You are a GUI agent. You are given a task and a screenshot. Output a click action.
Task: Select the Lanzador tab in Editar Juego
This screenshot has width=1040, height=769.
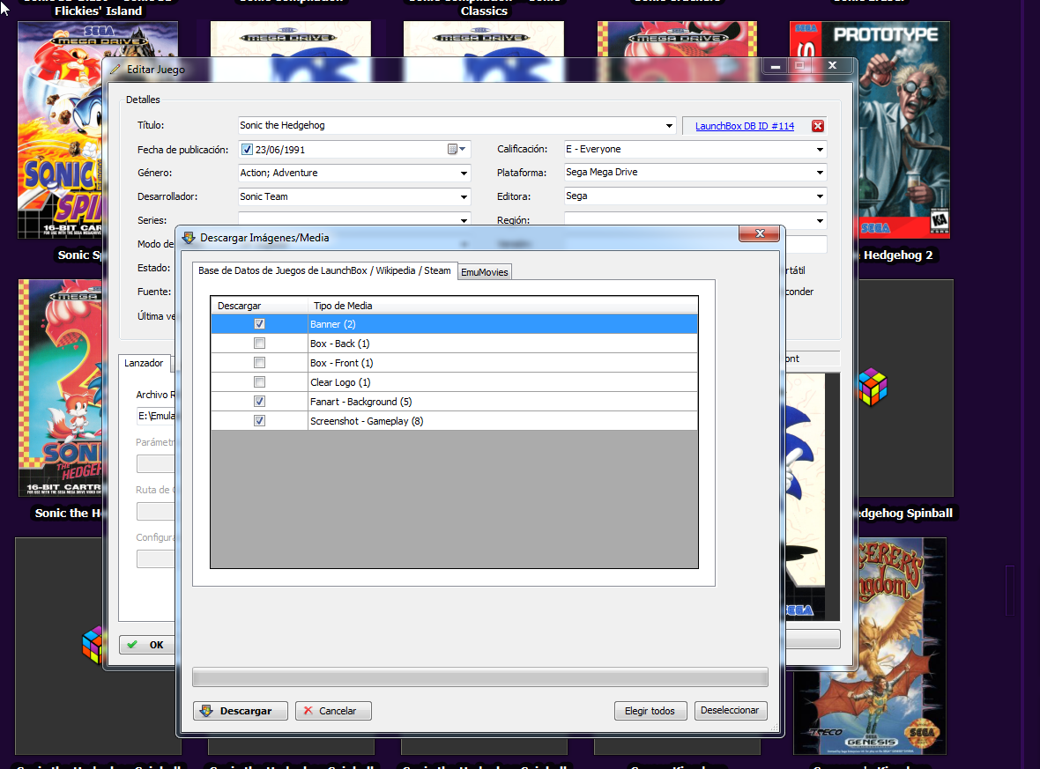click(x=144, y=363)
